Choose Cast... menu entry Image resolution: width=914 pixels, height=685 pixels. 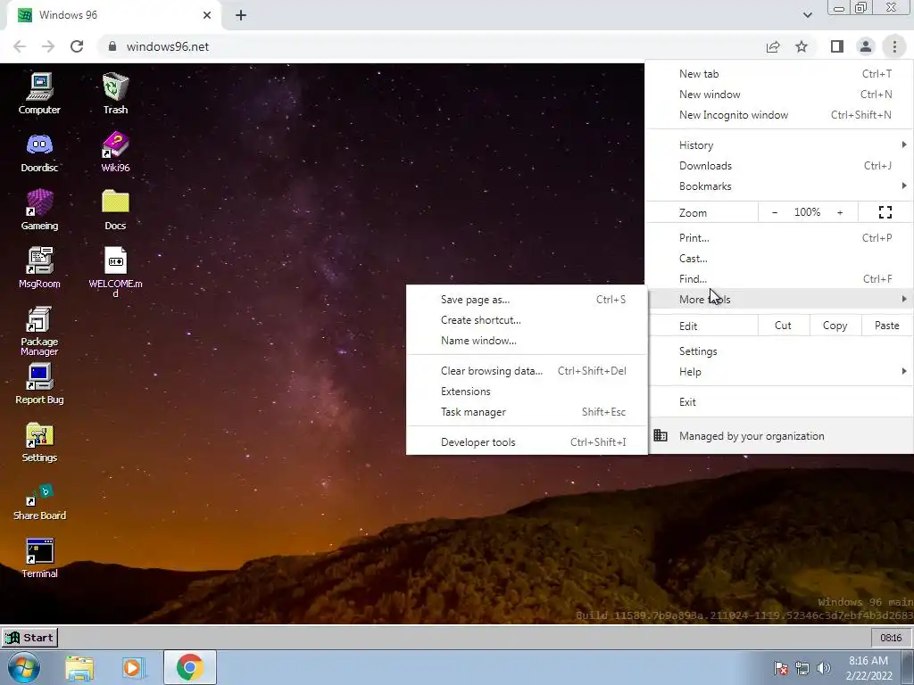pos(778,259)
